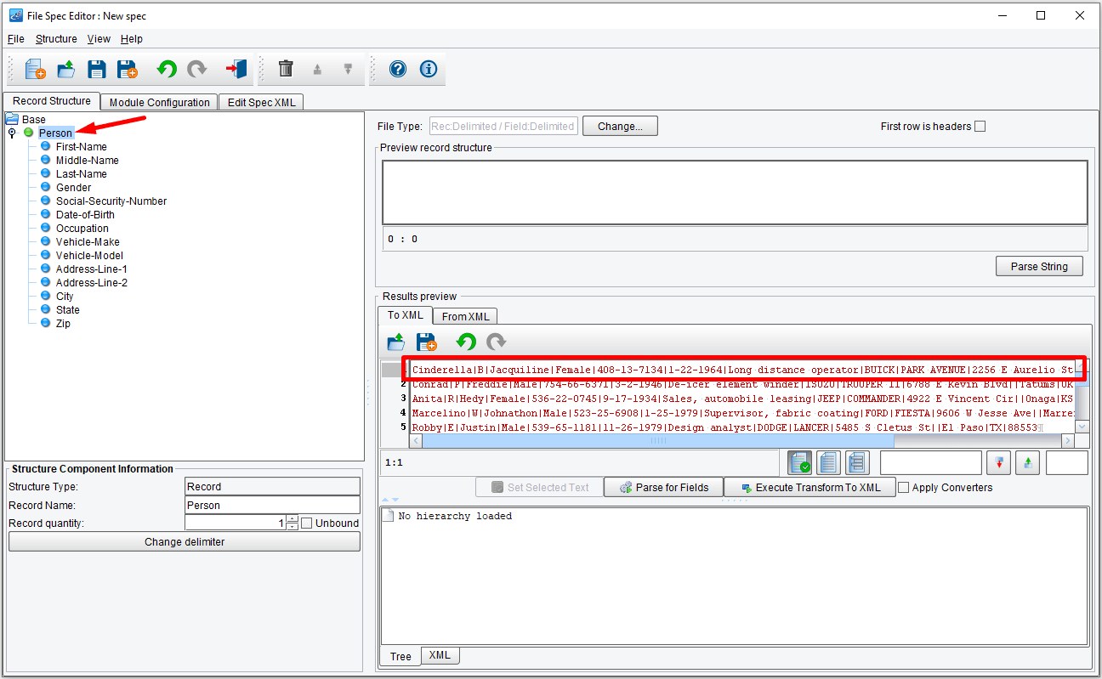Click the Preview record structure text area
Viewport: 1102px width, 679px height.
coord(735,192)
